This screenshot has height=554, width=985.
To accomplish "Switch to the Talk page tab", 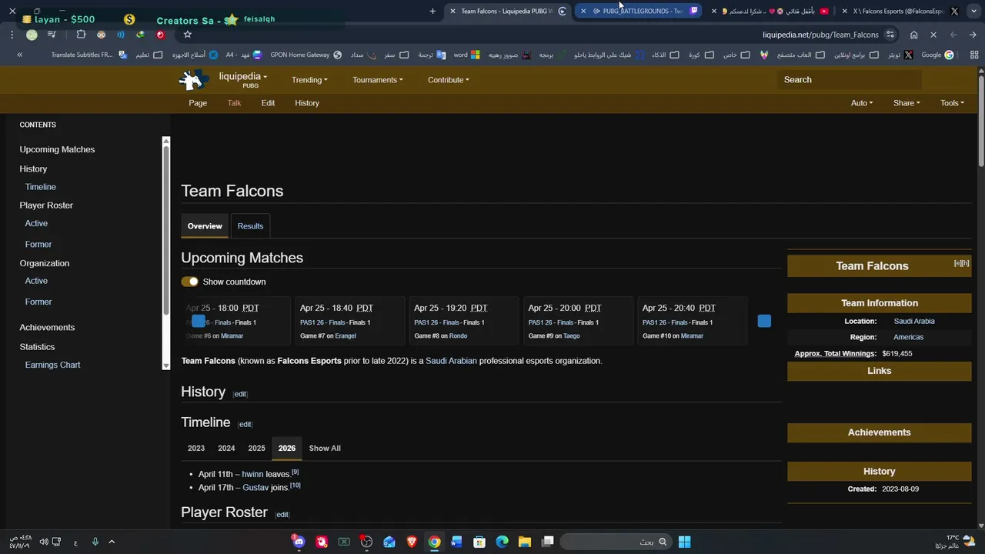I will tap(234, 103).
